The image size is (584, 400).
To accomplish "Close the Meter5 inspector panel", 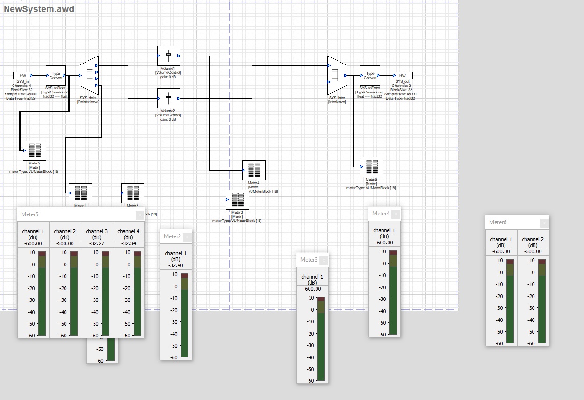I will 140,214.
